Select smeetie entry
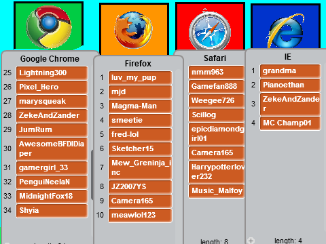 coord(141,121)
